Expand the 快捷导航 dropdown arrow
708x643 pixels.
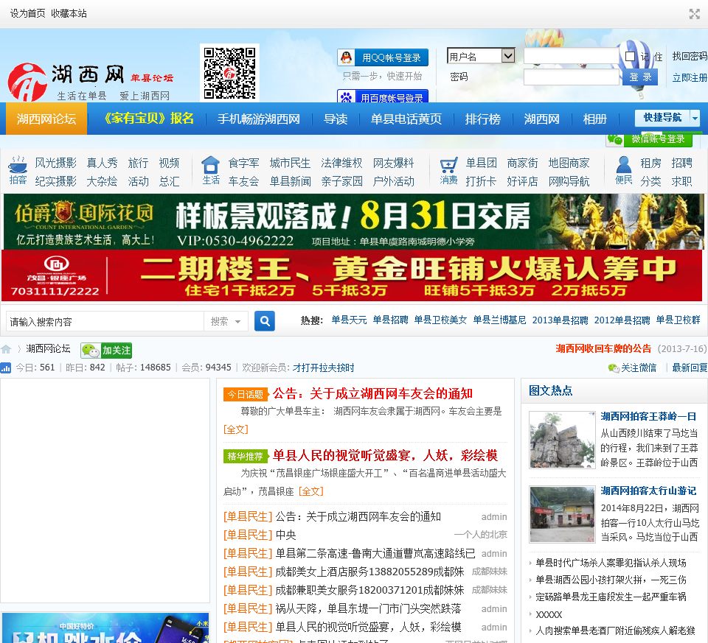click(x=695, y=118)
